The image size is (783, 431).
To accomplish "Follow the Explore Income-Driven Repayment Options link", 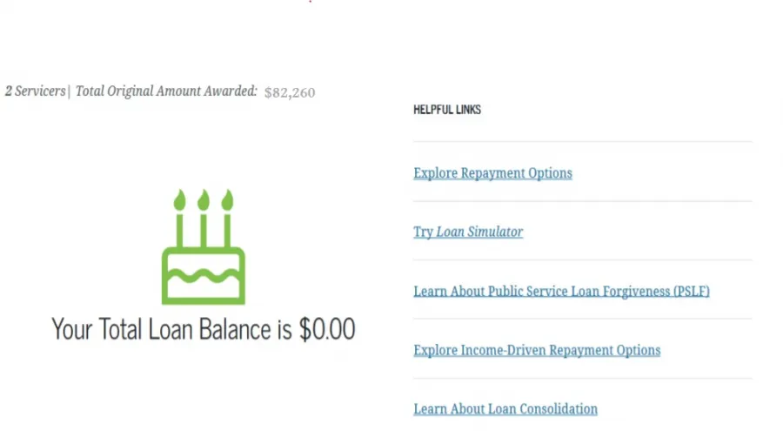I will (537, 350).
